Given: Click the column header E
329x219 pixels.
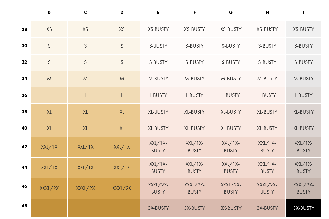Looking at the screenshot, I should (x=158, y=13).
